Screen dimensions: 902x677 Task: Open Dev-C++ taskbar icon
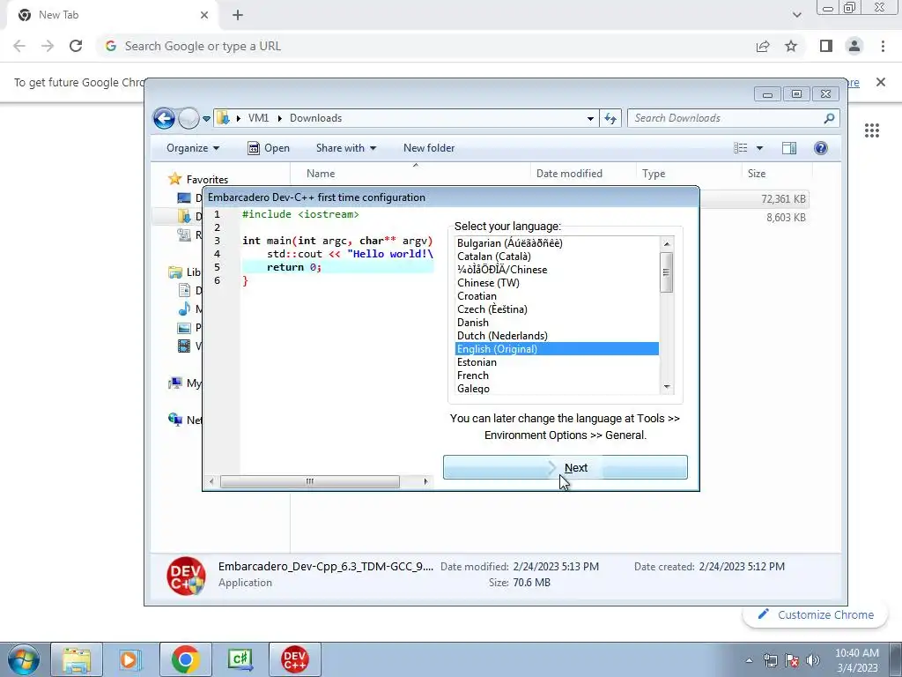pyautogui.click(x=294, y=659)
